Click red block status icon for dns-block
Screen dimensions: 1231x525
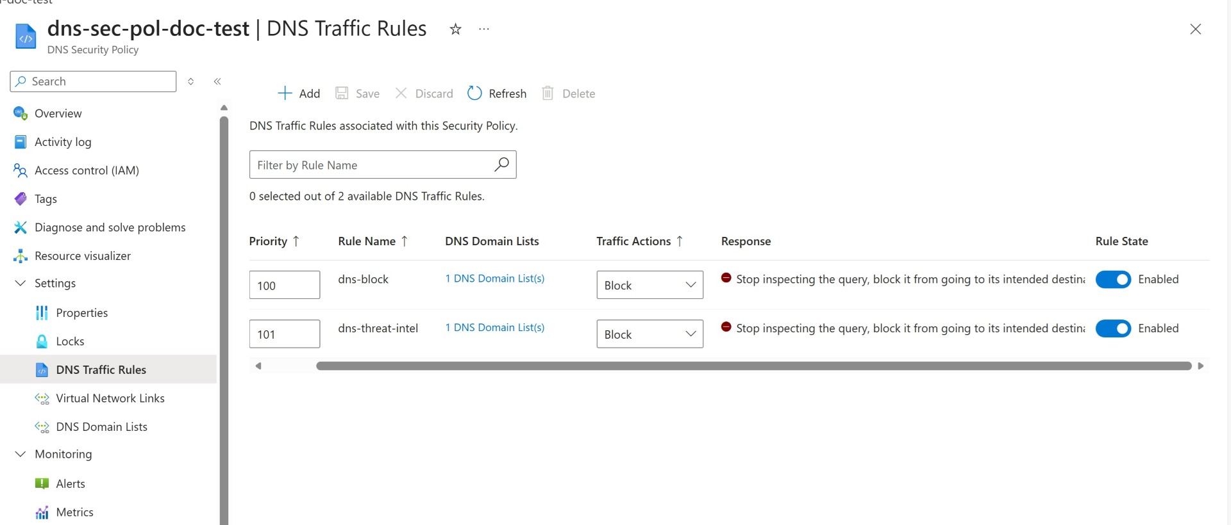[x=726, y=278]
